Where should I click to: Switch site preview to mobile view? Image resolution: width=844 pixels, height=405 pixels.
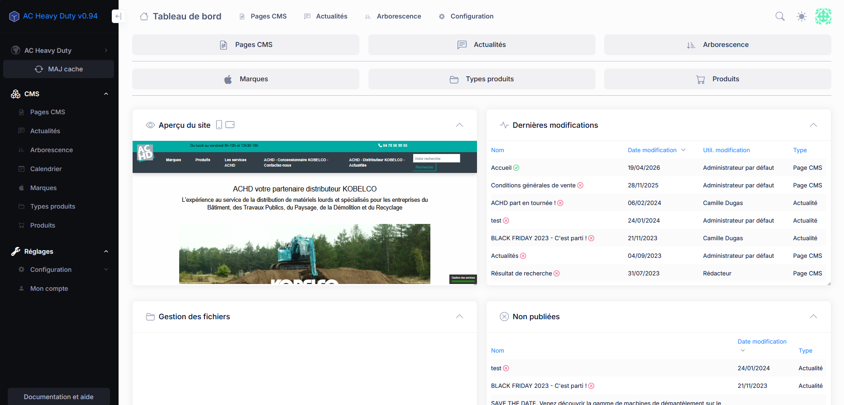pyautogui.click(x=219, y=125)
